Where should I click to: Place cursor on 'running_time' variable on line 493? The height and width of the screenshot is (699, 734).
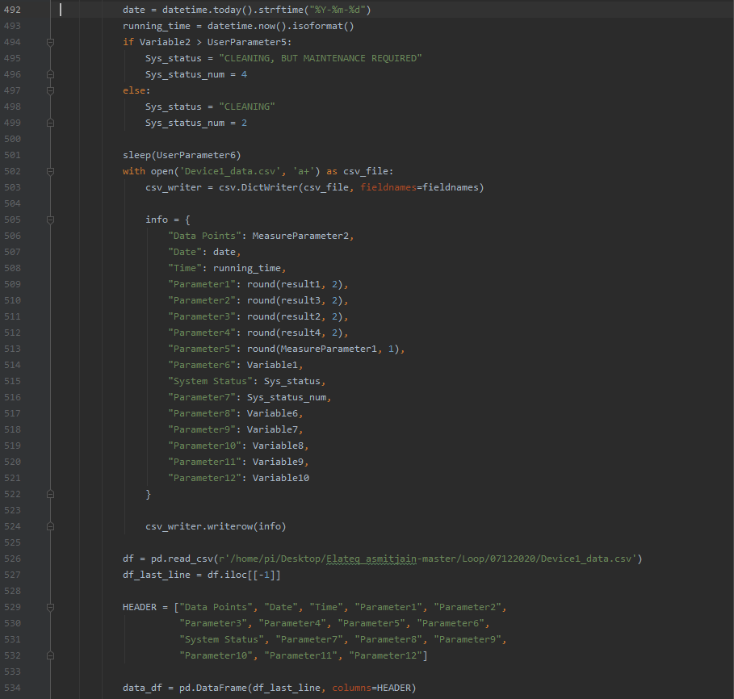tap(157, 26)
